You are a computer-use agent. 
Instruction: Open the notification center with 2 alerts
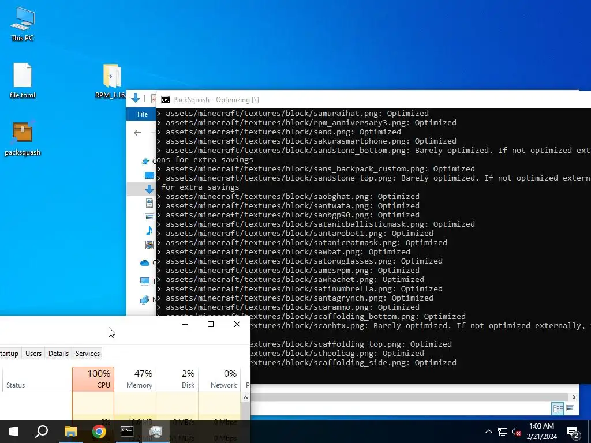click(x=573, y=432)
